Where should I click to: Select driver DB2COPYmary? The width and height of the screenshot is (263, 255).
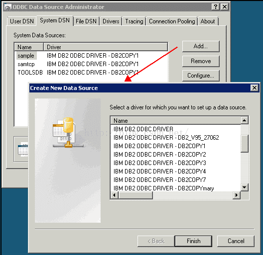[176, 188]
